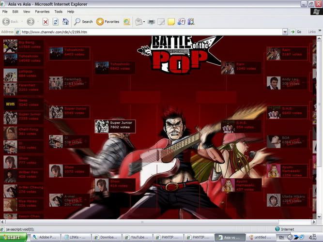
Task: Click the Ayumi Hamasaki 457 votes thumbnail
Action: (228, 185)
